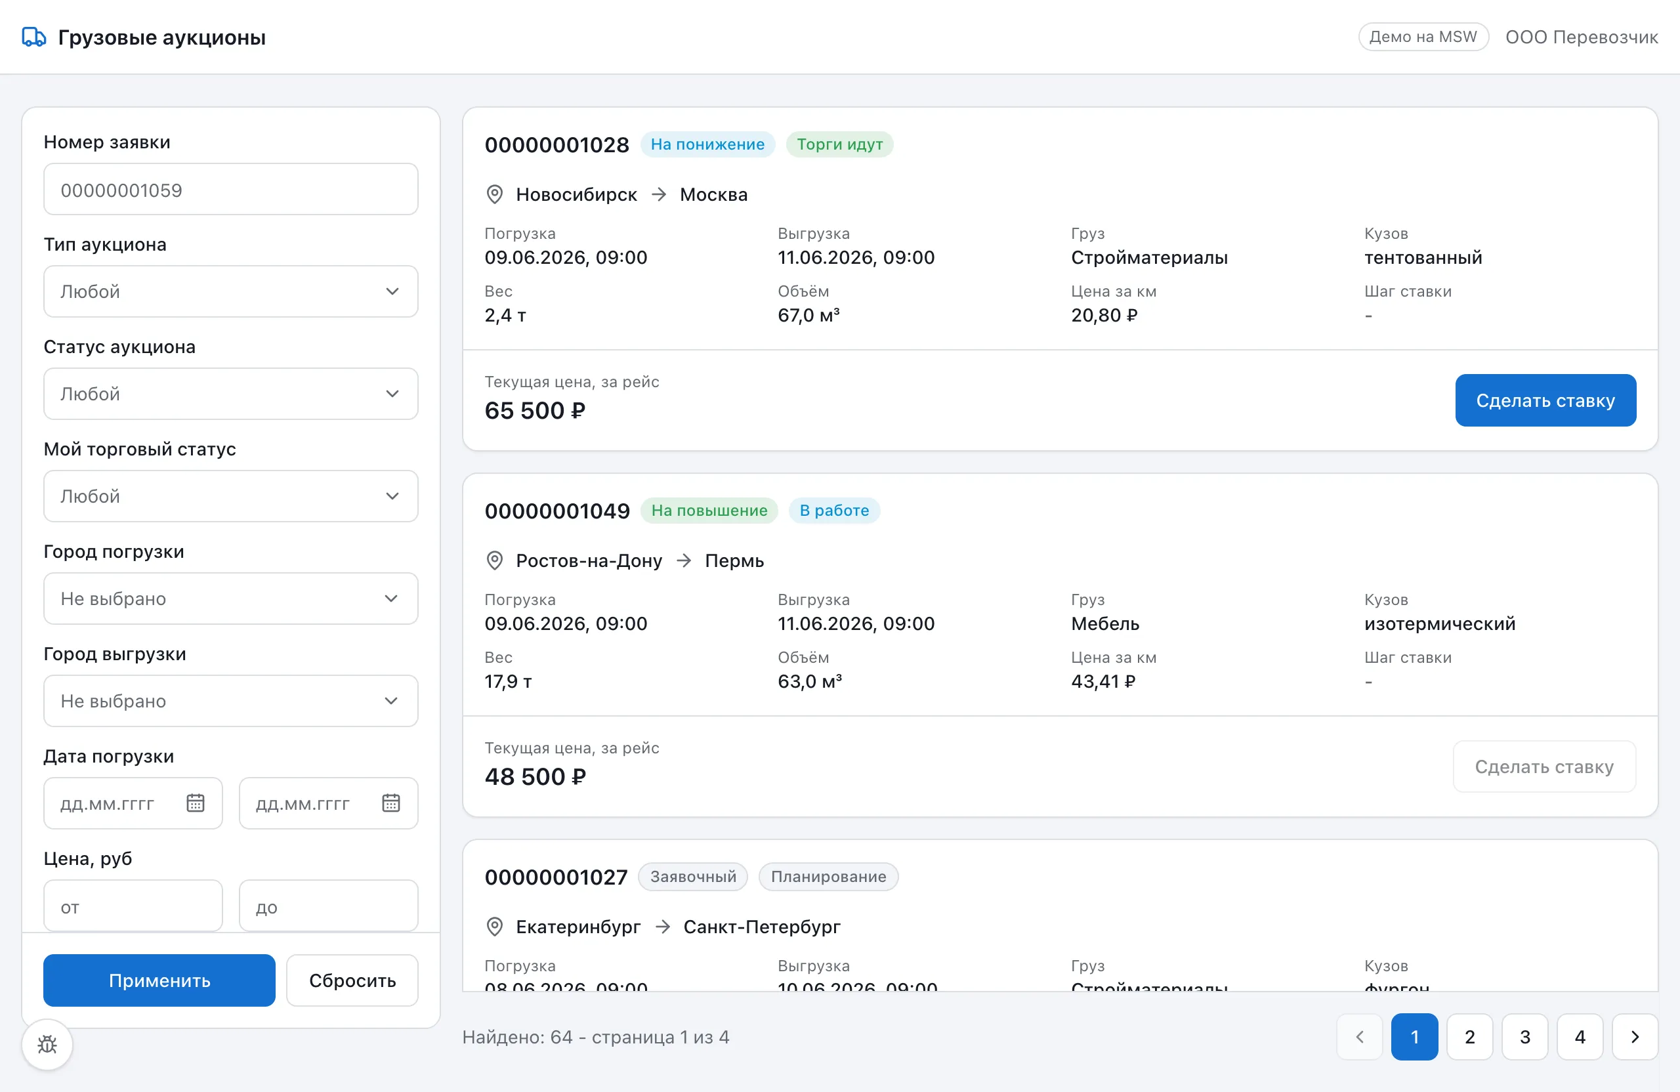Click the truck logo icon in header
The image size is (1680, 1092).
coord(33,37)
